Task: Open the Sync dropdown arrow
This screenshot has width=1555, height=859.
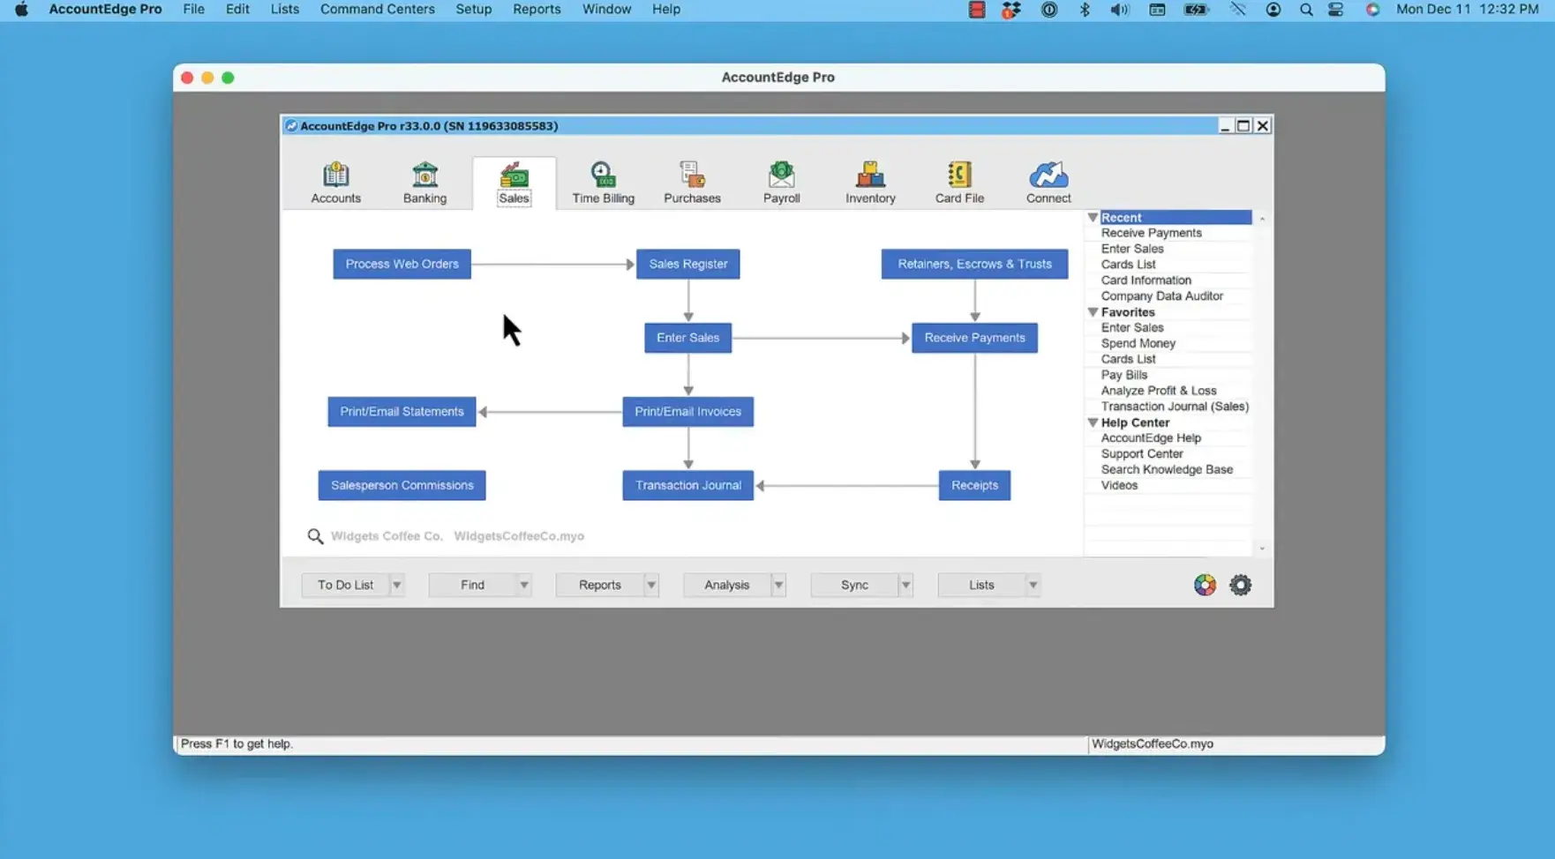Action: pyautogui.click(x=905, y=585)
